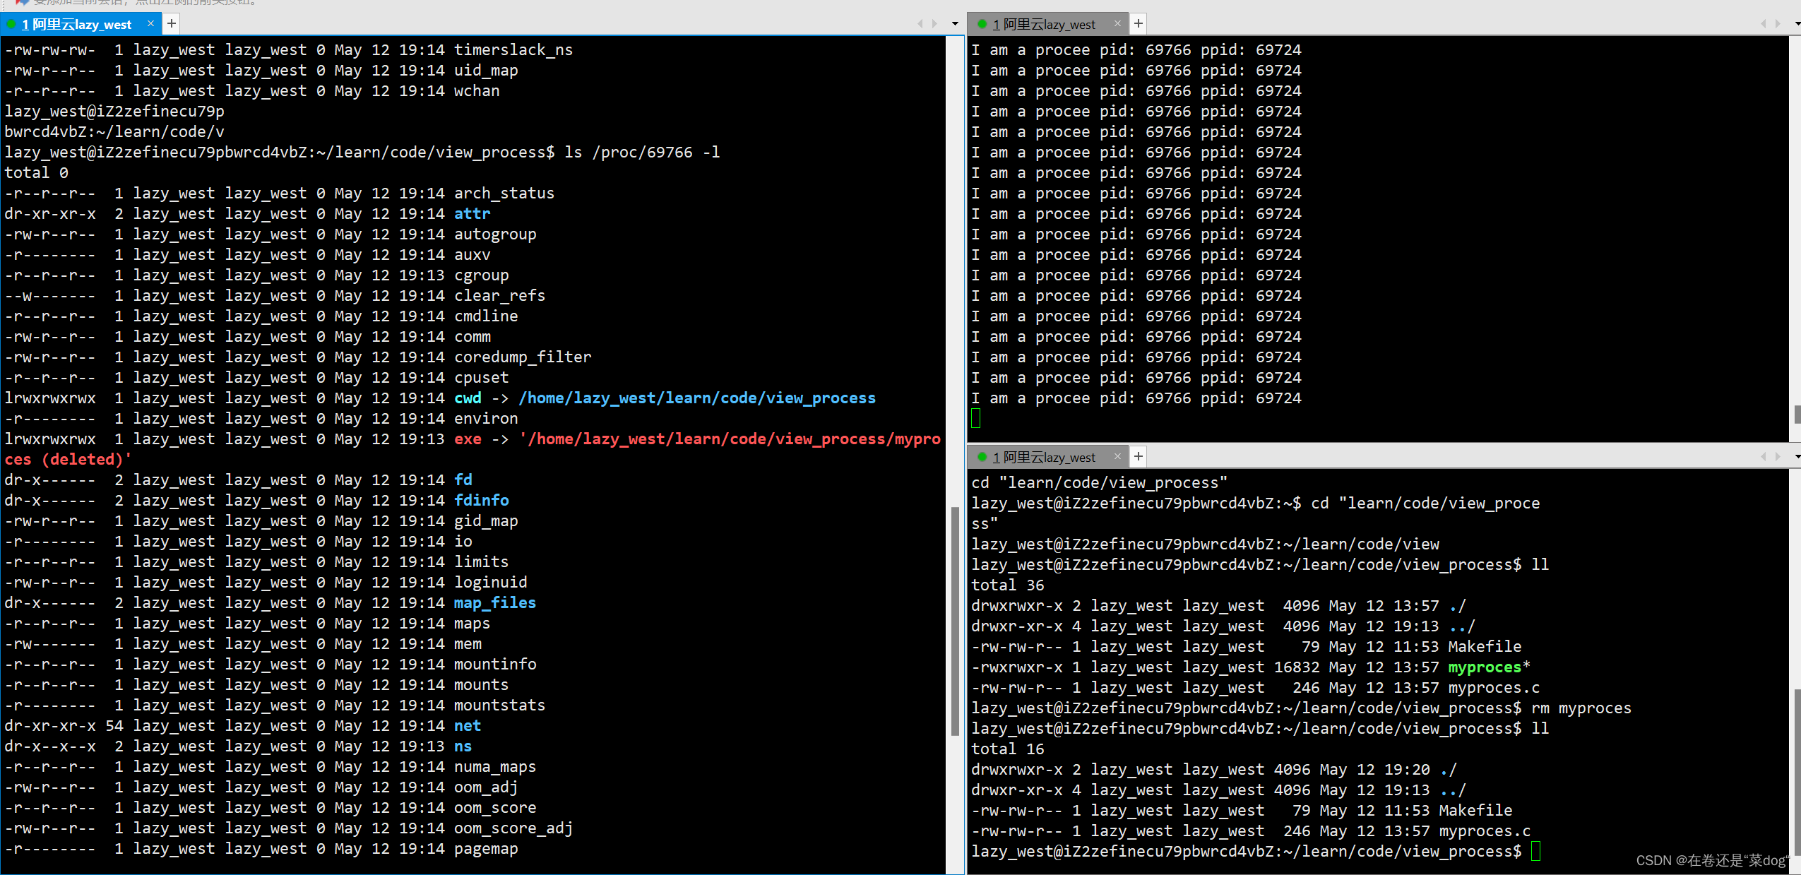
Task: Click bottom-right pane's previous-tab arrow
Action: pyautogui.click(x=1763, y=457)
